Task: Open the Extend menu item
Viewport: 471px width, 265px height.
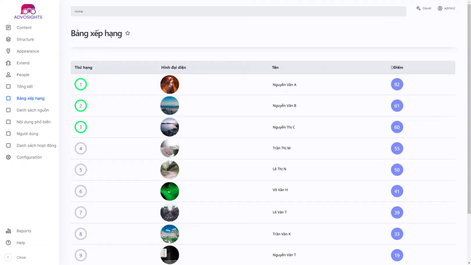Action: [23, 63]
